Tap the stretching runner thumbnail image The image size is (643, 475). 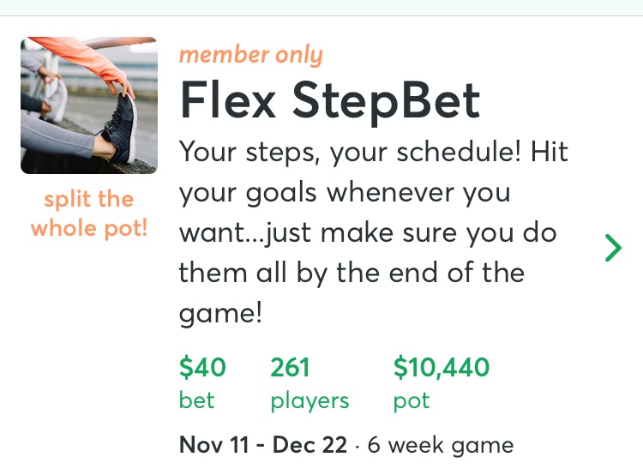[89, 105]
